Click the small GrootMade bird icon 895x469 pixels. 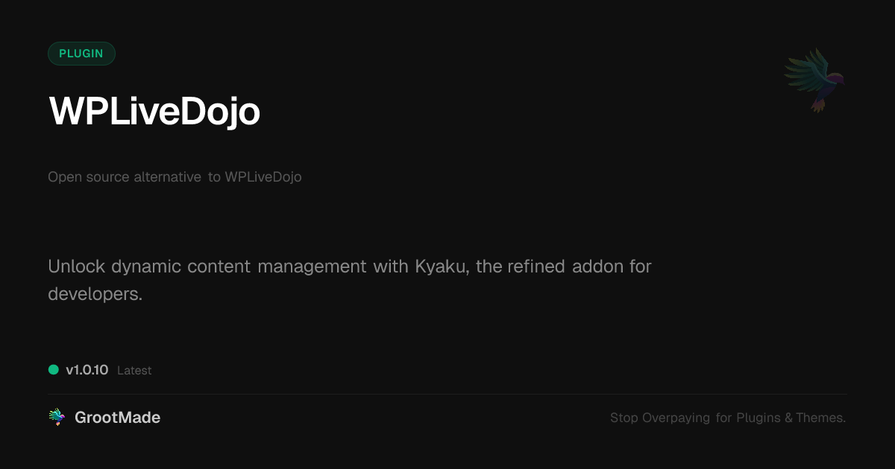point(57,418)
